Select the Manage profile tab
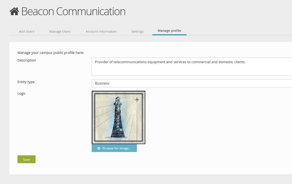Viewport: 292px width, 184px height. pyautogui.click(x=169, y=31)
